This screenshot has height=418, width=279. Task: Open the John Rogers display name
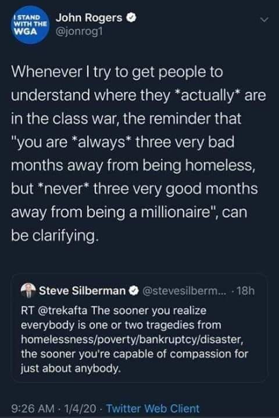pos(89,18)
